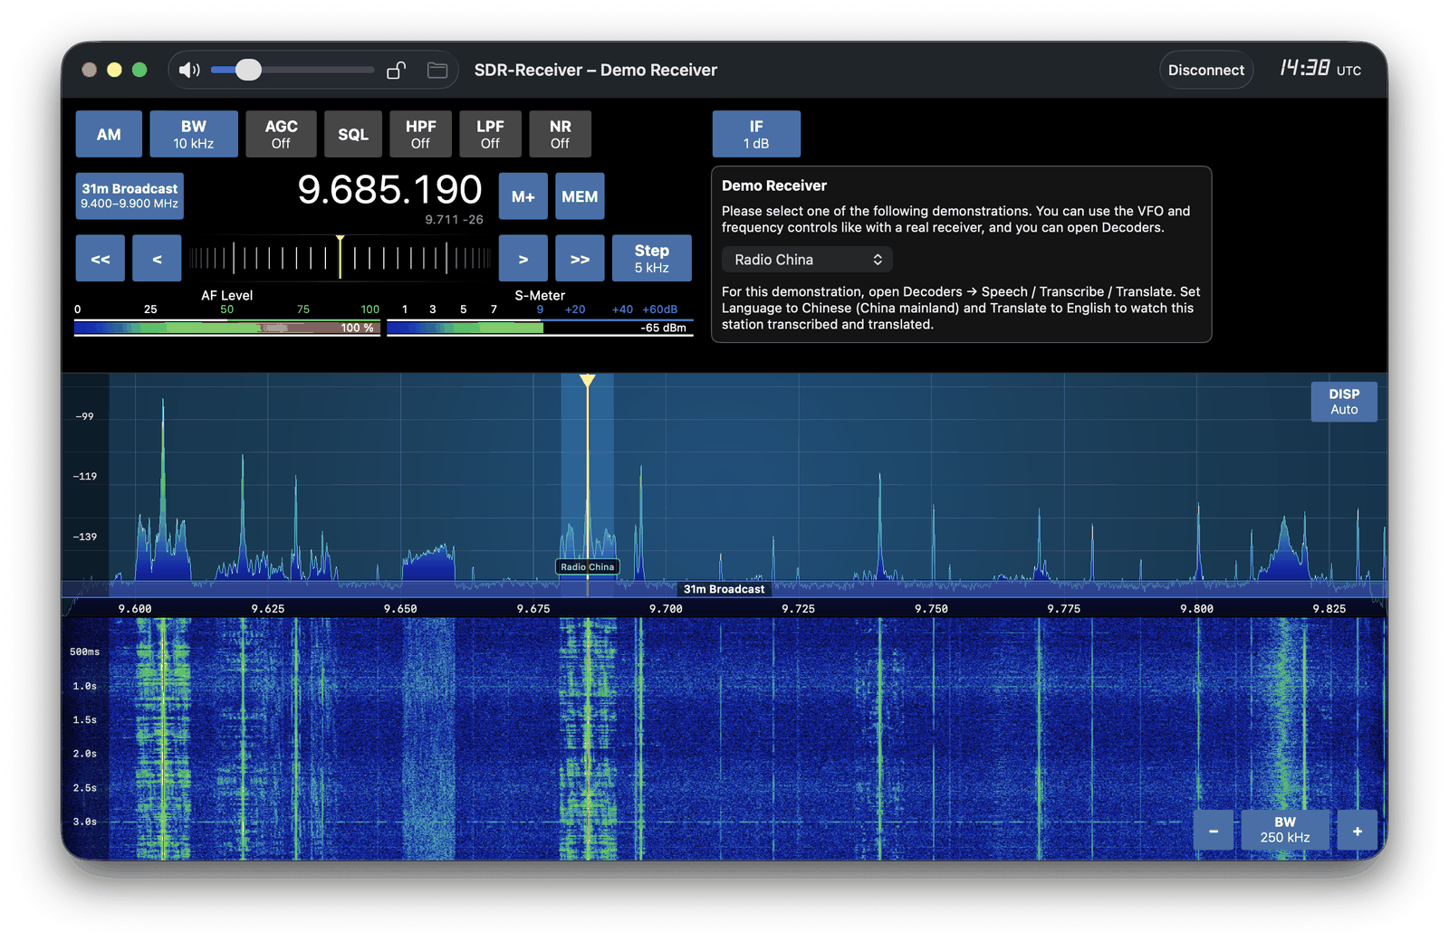Click the 9.825 frequency axis label

pyautogui.click(x=1329, y=609)
